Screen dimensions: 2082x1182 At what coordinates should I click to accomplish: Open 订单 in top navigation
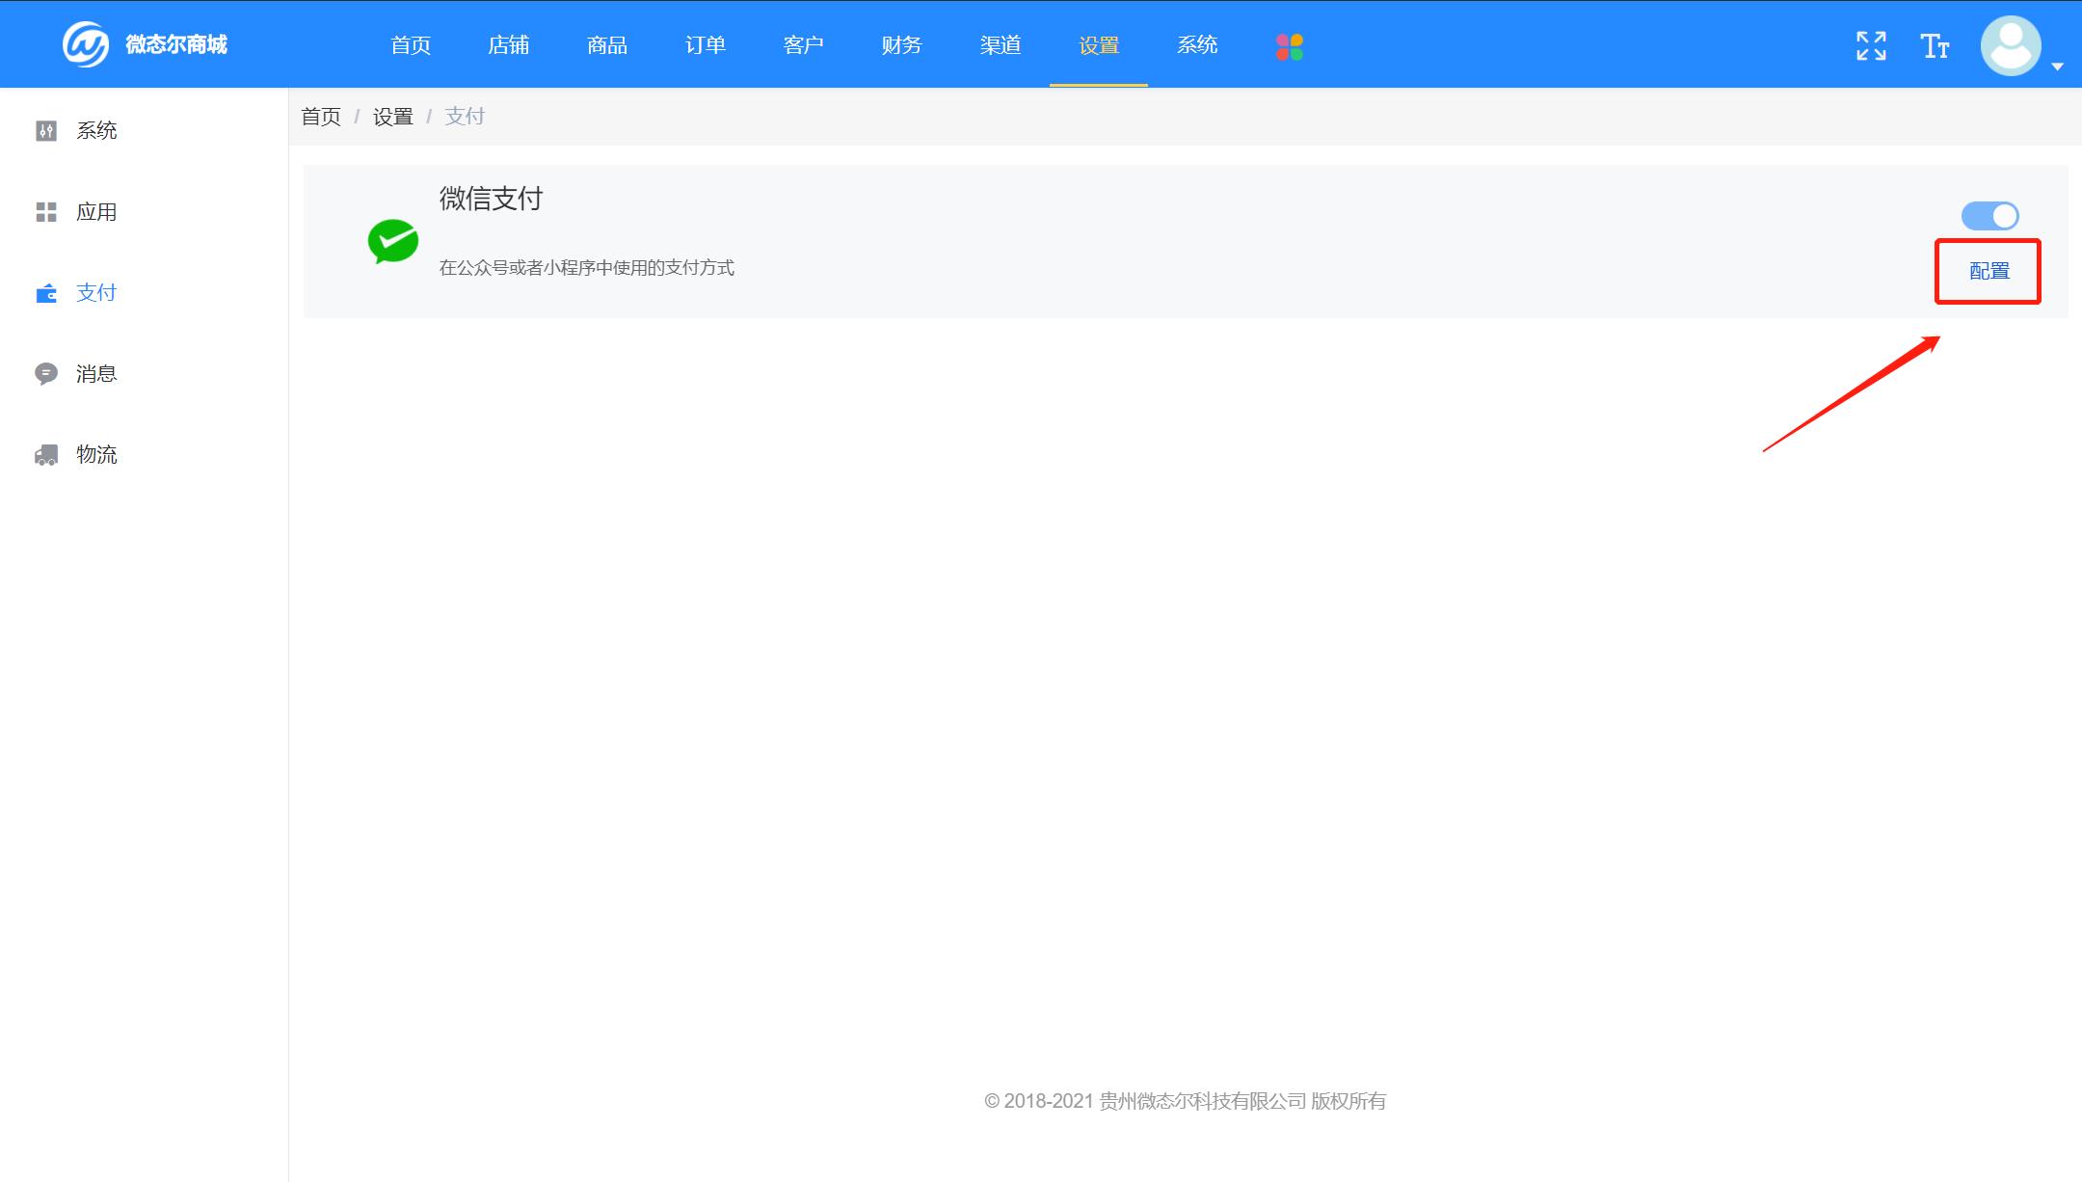[x=706, y=44]
